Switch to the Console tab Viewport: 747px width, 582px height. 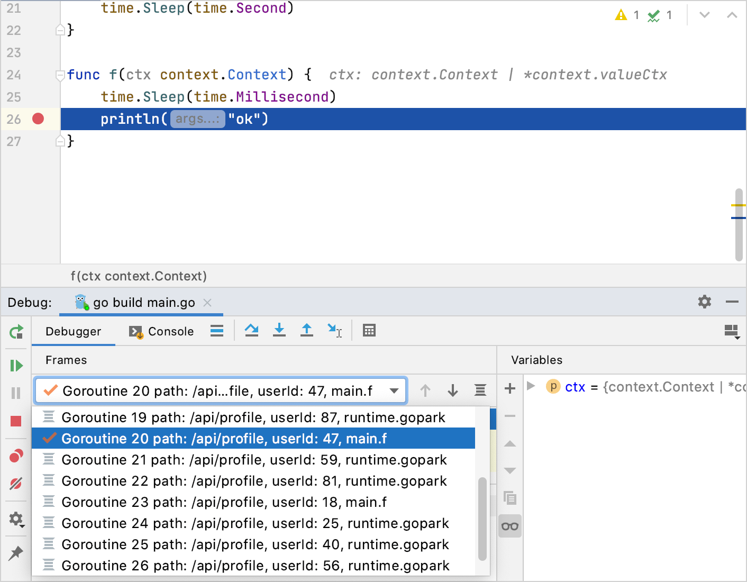coord(169,331)
